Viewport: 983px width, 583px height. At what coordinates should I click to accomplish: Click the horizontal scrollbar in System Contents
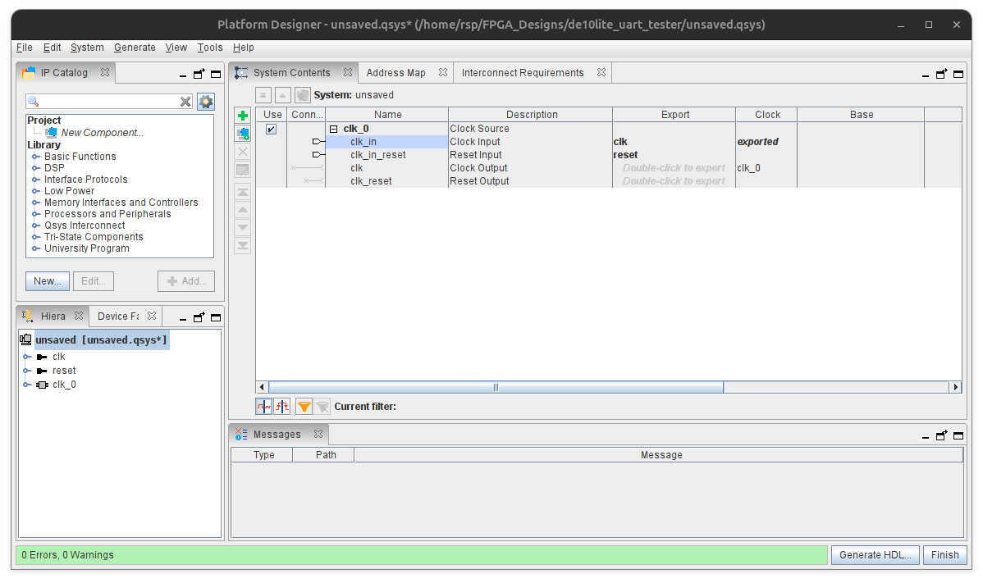[496, 387]
